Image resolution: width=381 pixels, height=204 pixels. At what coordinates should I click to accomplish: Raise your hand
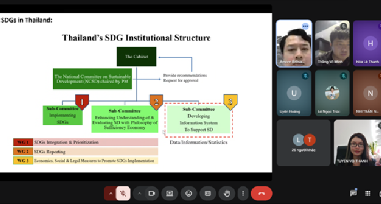tap(226, 193)
